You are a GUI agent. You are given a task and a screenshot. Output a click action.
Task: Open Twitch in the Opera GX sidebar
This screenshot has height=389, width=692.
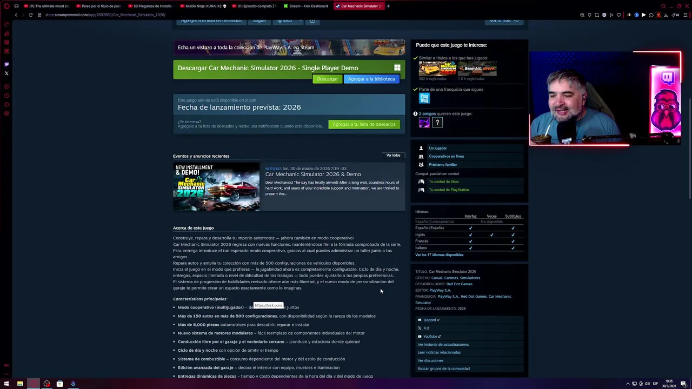tap(6, 64)
